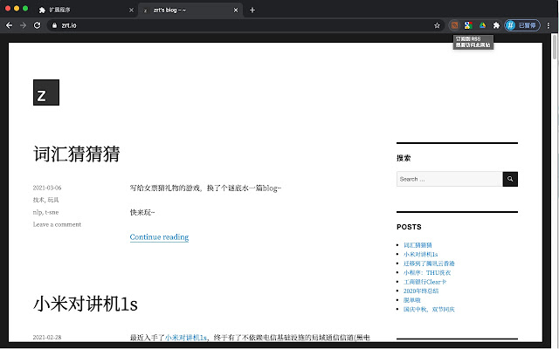Close the 扩展程序 tab
This screenshot has height=349, width=559.
131,10
